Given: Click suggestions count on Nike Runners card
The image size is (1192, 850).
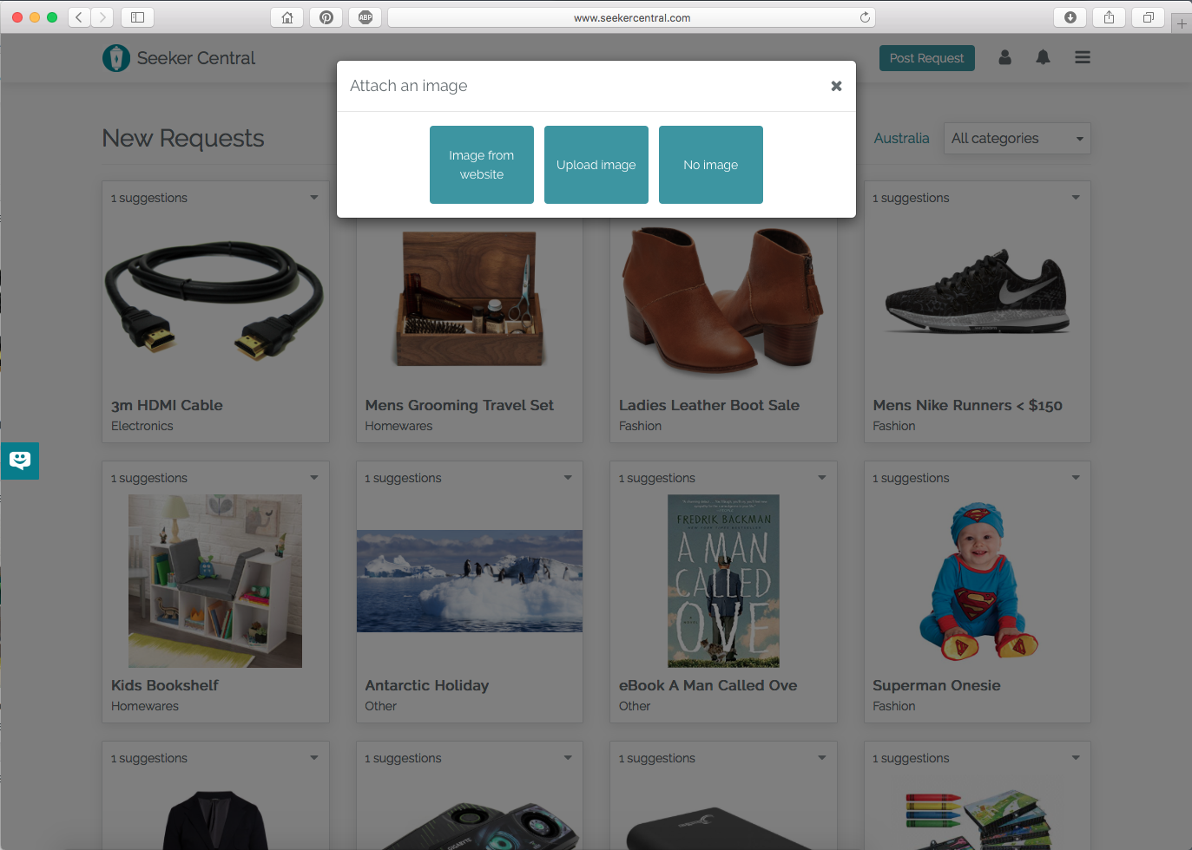Looking at the screenshot, I should (911, 198).
